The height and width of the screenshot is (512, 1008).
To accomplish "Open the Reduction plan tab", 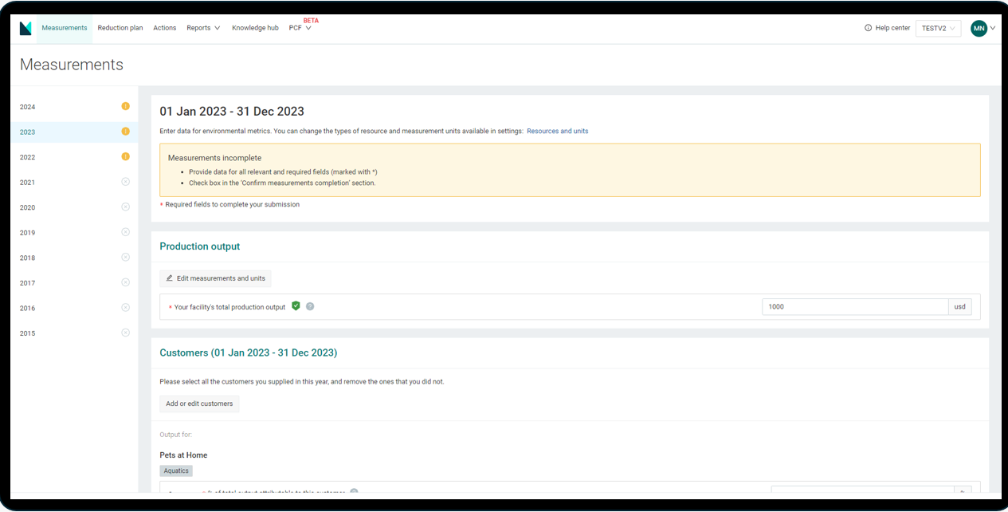I will coord(120,28).
